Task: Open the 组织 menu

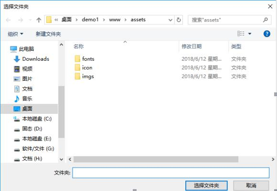Action: [x=15, y=34]
